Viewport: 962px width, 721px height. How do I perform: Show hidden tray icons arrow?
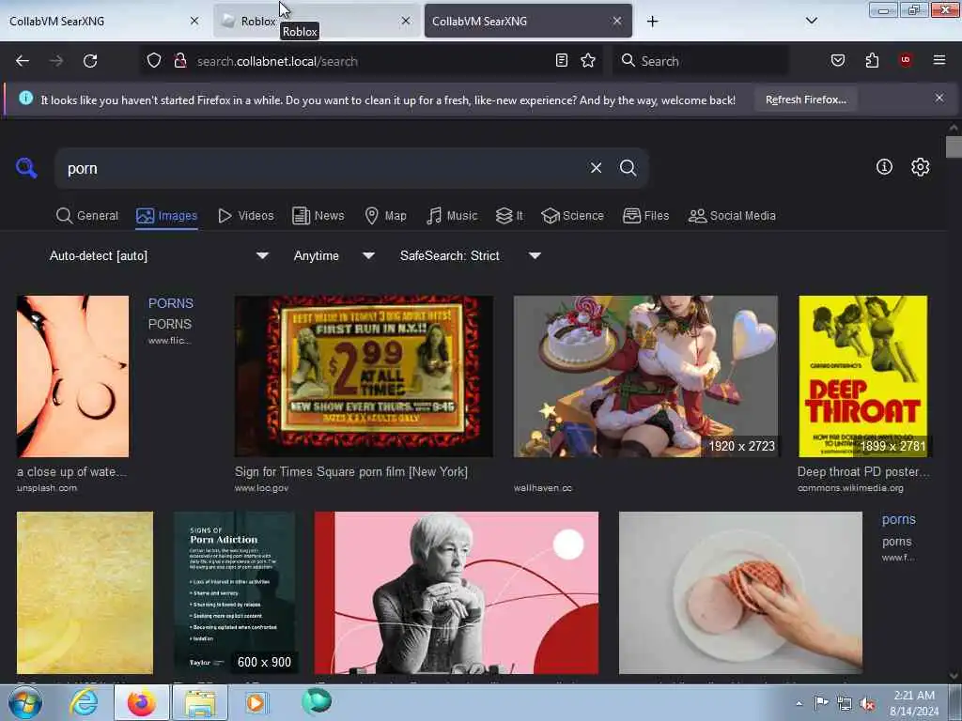pos(799,704)
